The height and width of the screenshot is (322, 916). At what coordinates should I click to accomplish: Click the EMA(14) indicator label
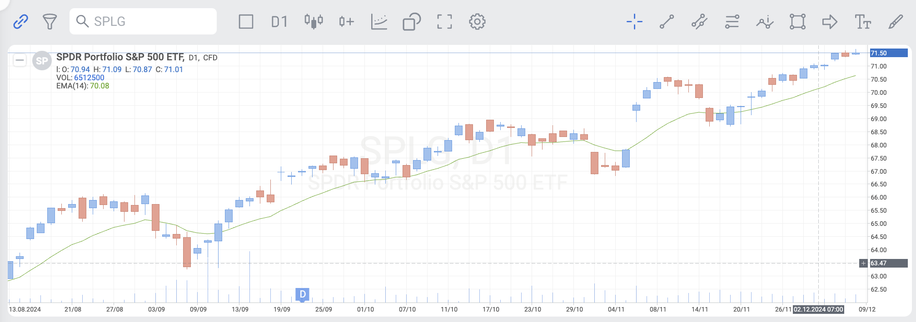point(72,86)
